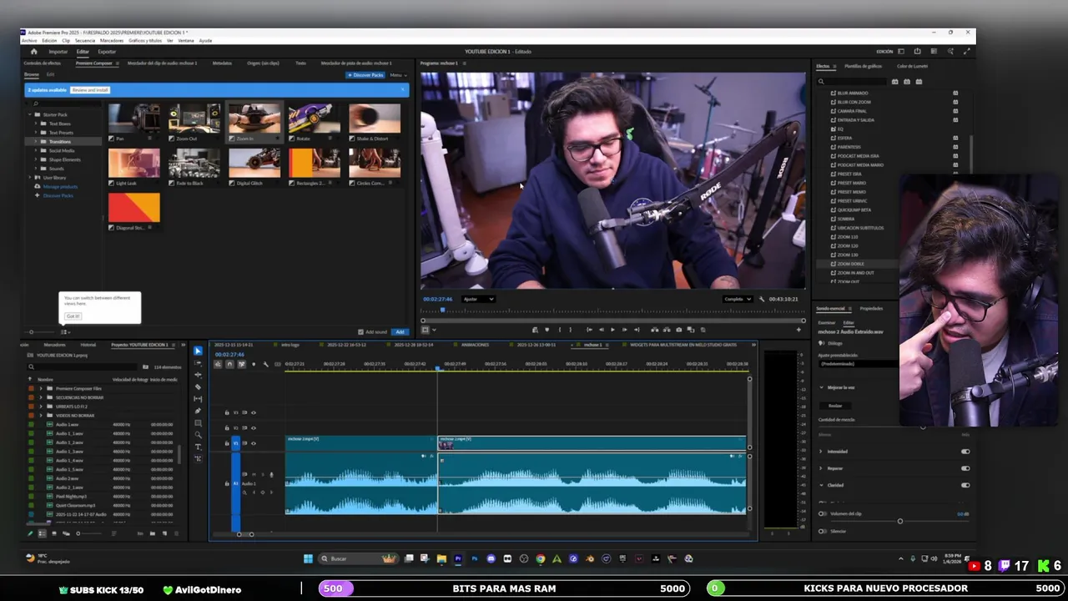
Task: Select the Razor tool
Action: (x=198, y=386)
